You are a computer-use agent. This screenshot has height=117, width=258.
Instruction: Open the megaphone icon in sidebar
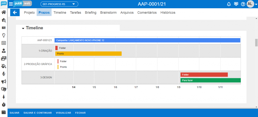tap(4, 81)
